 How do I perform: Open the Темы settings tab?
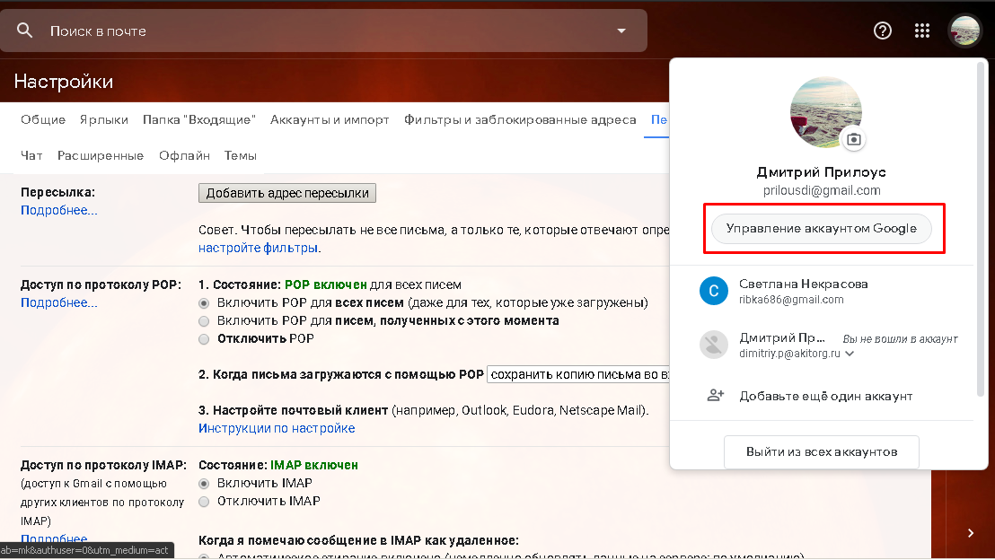pyautogui.click(x=240, y=155)
